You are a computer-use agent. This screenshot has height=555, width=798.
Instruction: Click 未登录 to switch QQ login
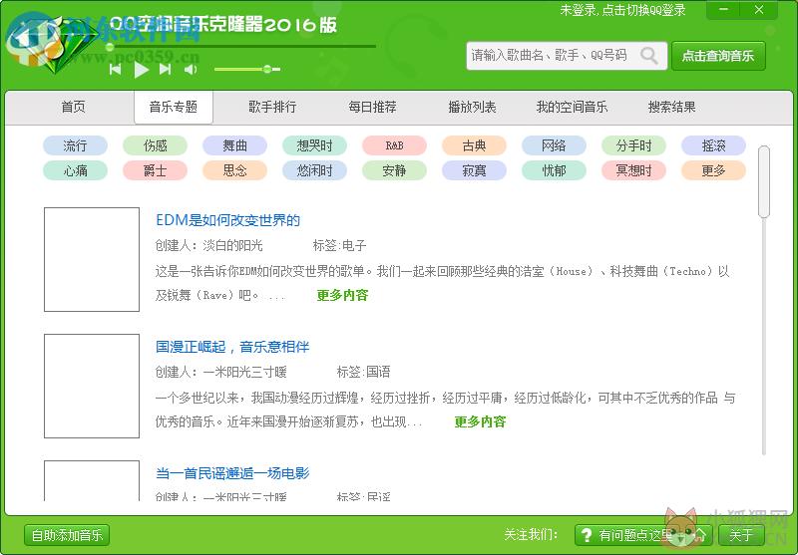[622, 10]
